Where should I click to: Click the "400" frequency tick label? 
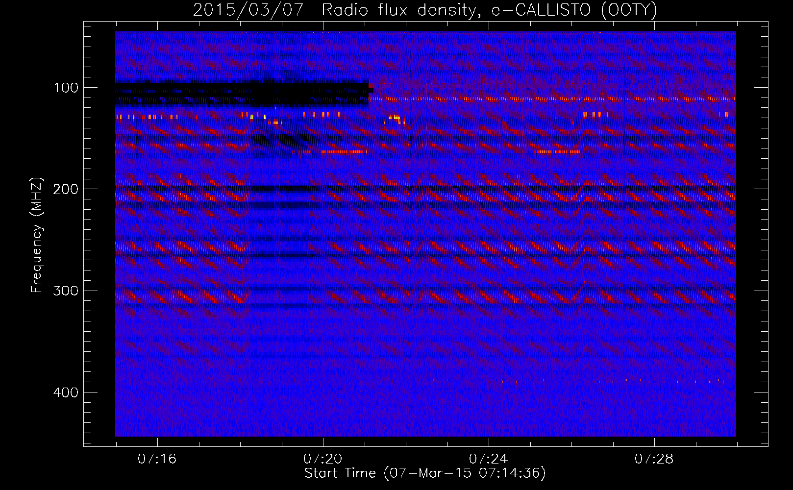click(66, 392)
